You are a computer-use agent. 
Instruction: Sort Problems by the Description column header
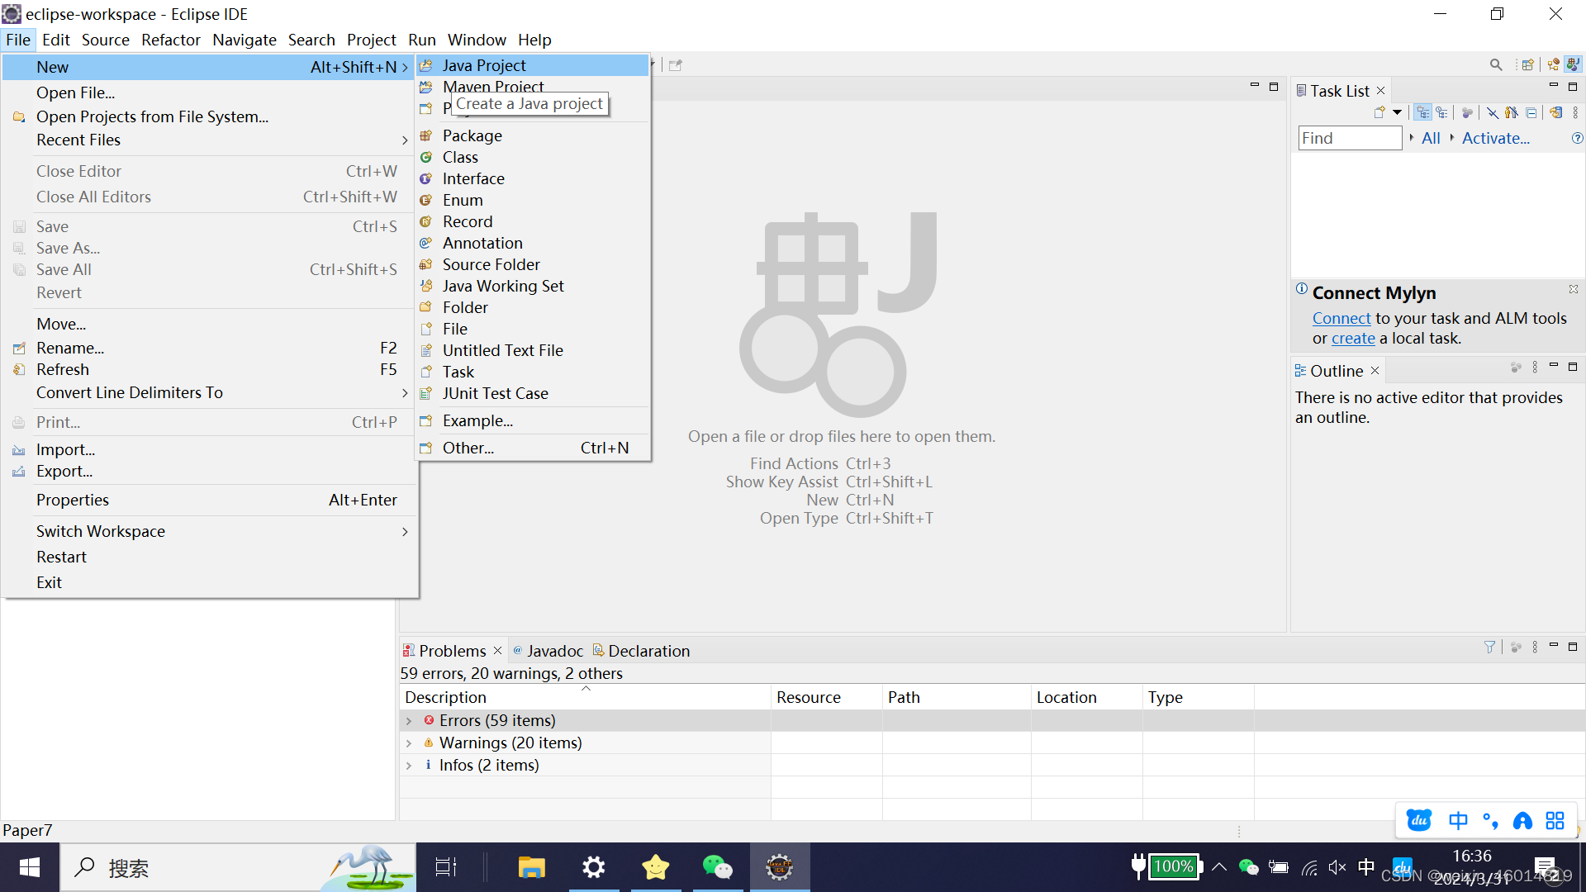tap(444, 696)
